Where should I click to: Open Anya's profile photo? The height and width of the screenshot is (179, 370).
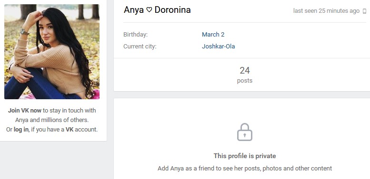(x=52, y=52)
